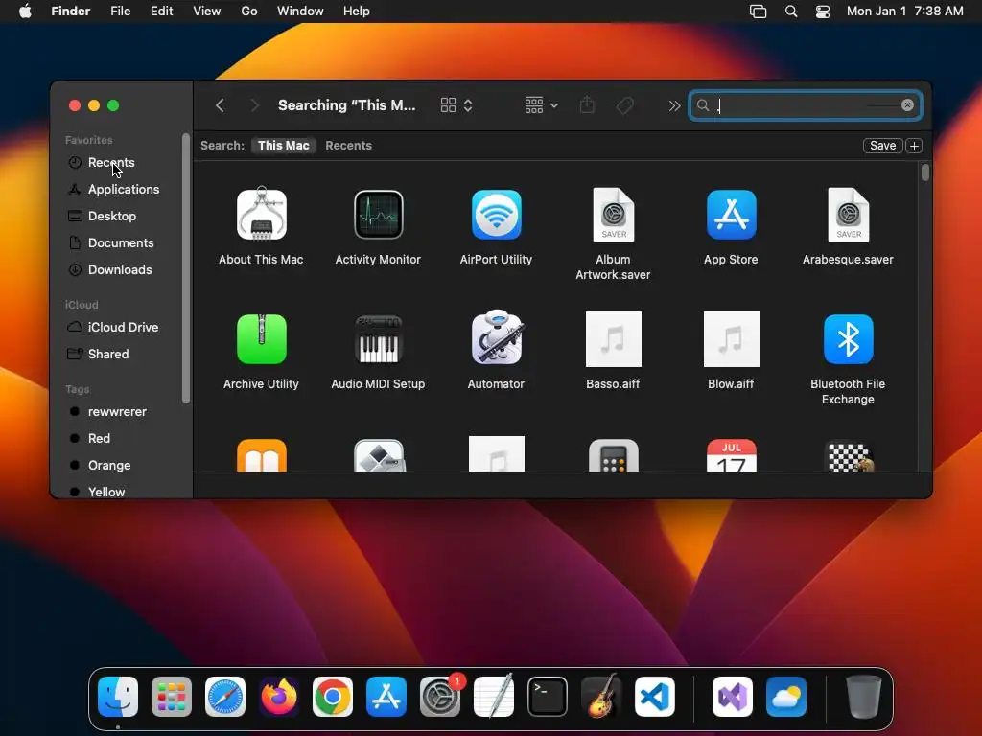Select the Red tag in sidebar
The height and width of the screenshot is (736, 982).
point(99,439)
